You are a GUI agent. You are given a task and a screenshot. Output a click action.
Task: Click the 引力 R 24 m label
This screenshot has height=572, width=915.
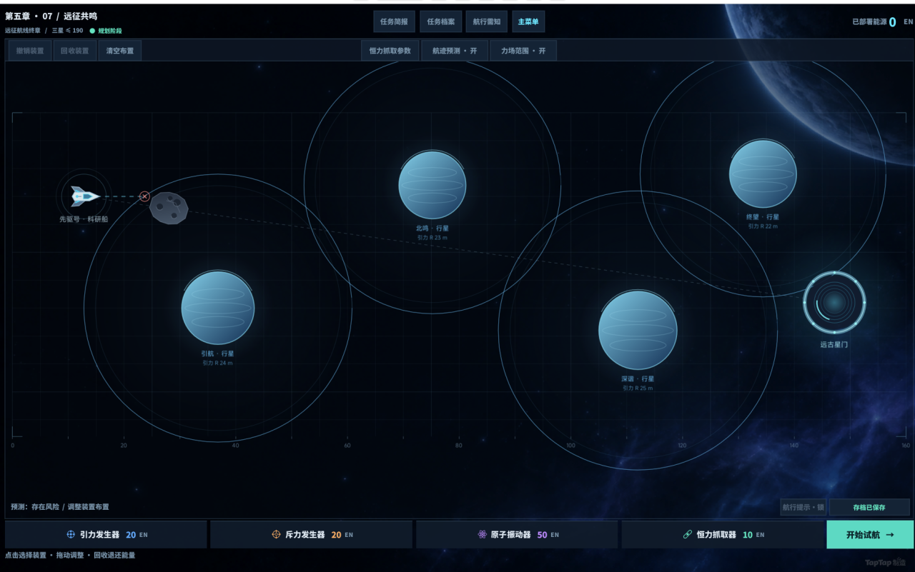tap(217, 363)
